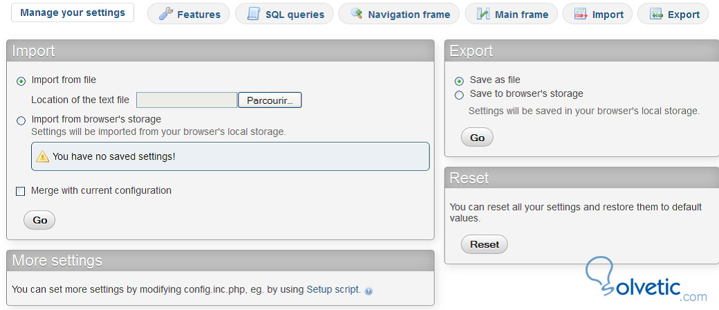Open the Manage your settings tab
This screenshot has height=310, width=719.
click(73, 12)
